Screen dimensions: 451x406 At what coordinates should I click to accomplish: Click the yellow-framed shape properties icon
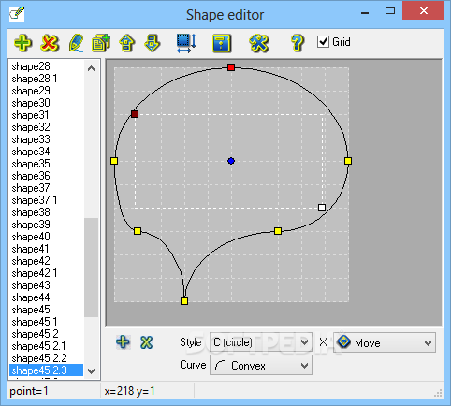[222, 43]
